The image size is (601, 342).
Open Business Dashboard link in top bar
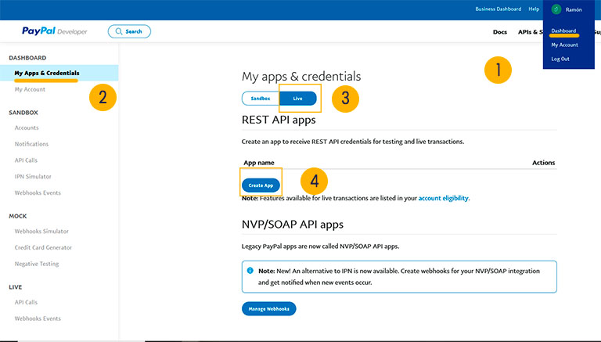(x=498, y=9)
